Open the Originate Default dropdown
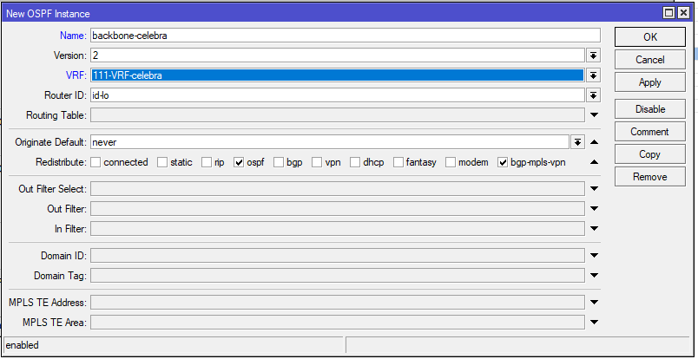 tap(577, 141)
